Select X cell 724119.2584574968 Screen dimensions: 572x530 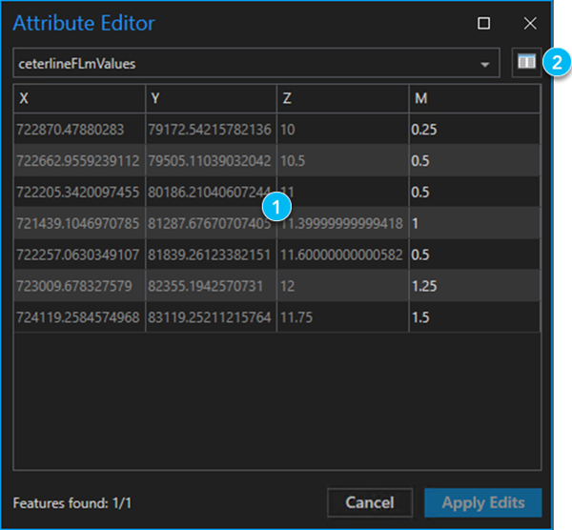(x=79, y=314)
